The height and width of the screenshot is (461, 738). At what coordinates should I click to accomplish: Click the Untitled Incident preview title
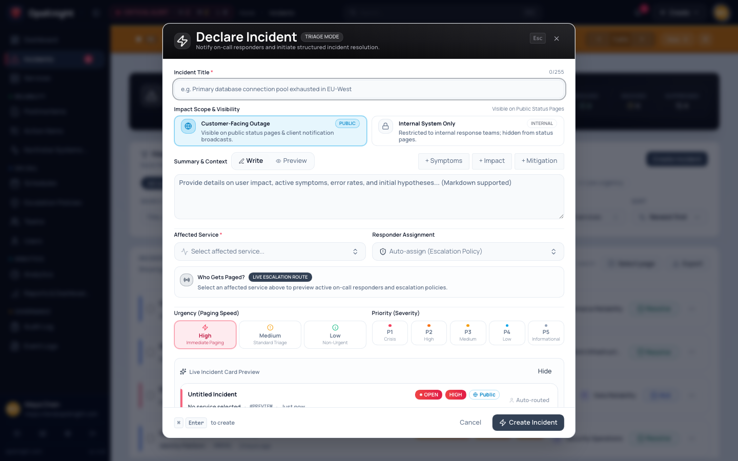coord(212,394)
